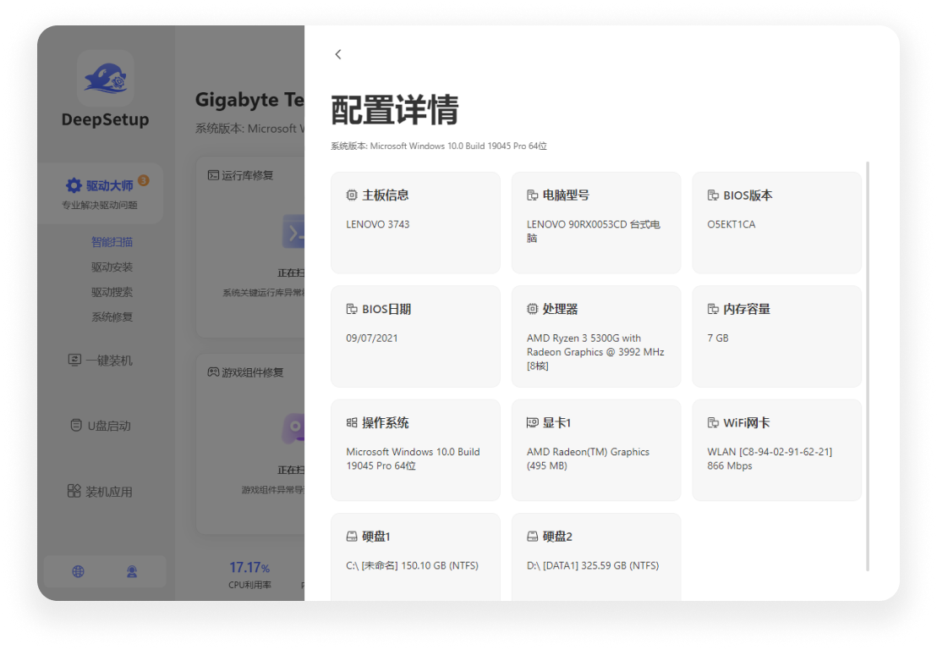The image size is (937, 650).
Task: Click the user account icon in sidebar
Action: [x=132, y=571]
